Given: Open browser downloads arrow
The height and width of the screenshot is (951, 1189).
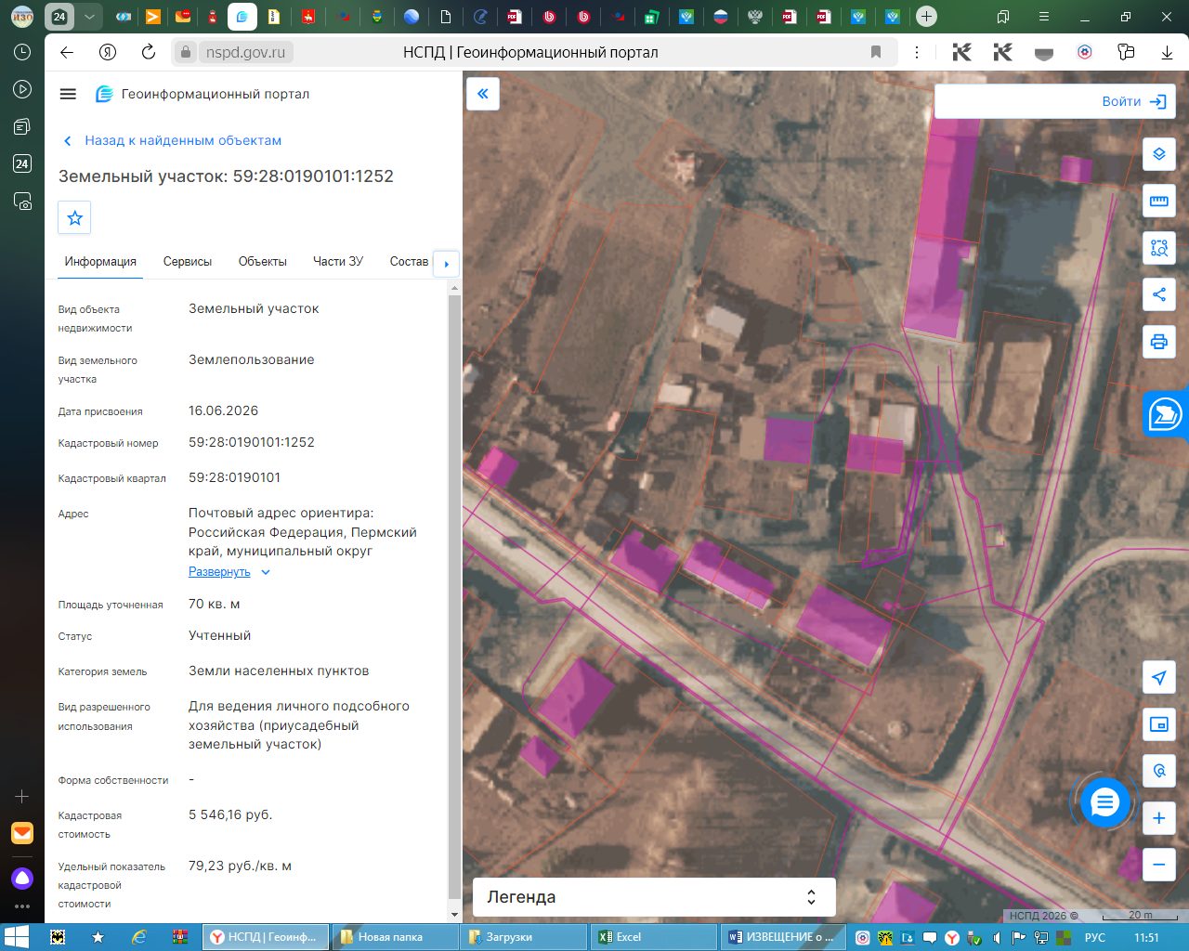Looking at the screenshot, I should (x=1167, y=52).
